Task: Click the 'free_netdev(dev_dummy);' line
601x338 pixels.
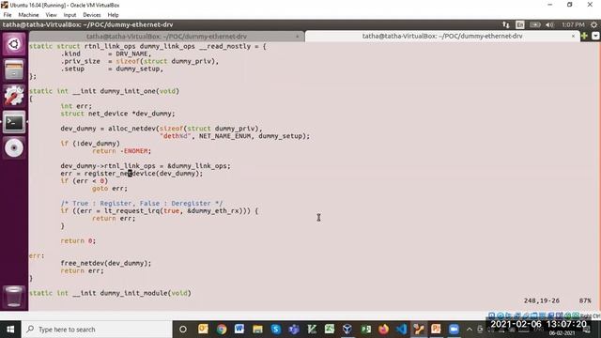Action: (x=106, y=263)
